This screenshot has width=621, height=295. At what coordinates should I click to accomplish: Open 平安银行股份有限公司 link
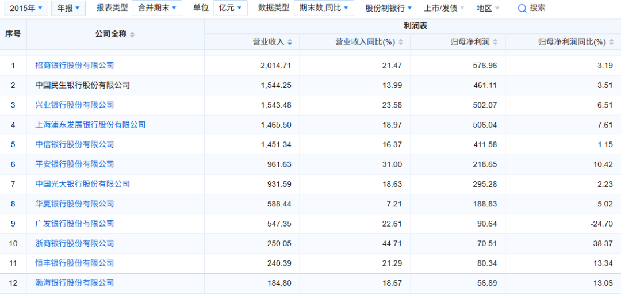(x=75, y=164)
